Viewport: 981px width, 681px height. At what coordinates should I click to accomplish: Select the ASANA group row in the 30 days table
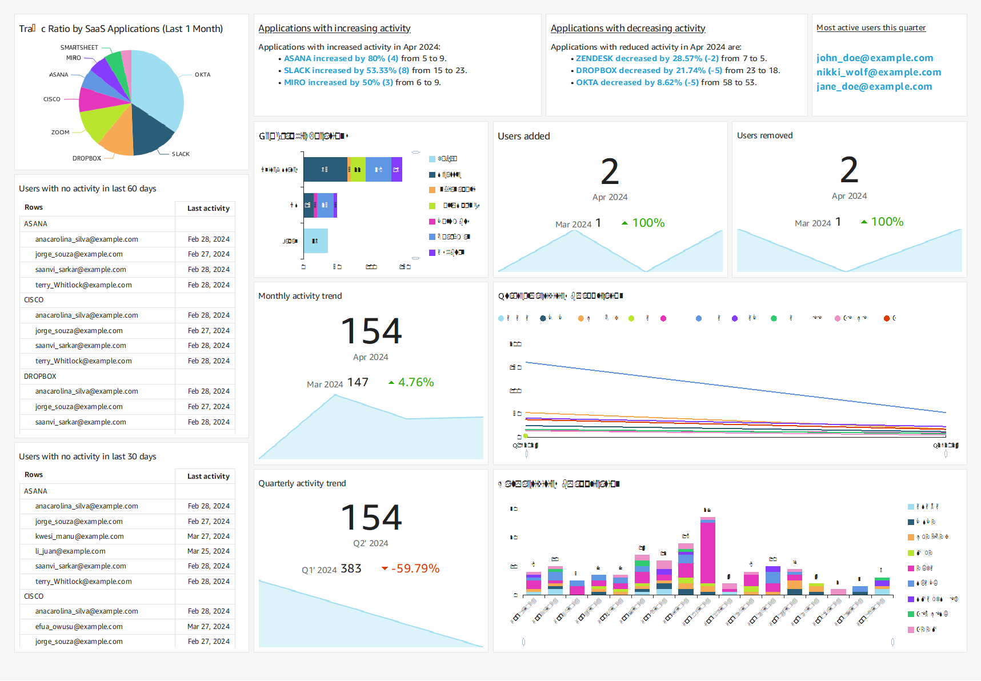pos(127,491)
